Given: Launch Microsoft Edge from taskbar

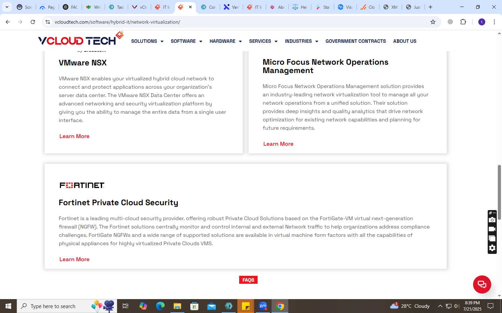Looking at the screenshot, I should (160, 306).
